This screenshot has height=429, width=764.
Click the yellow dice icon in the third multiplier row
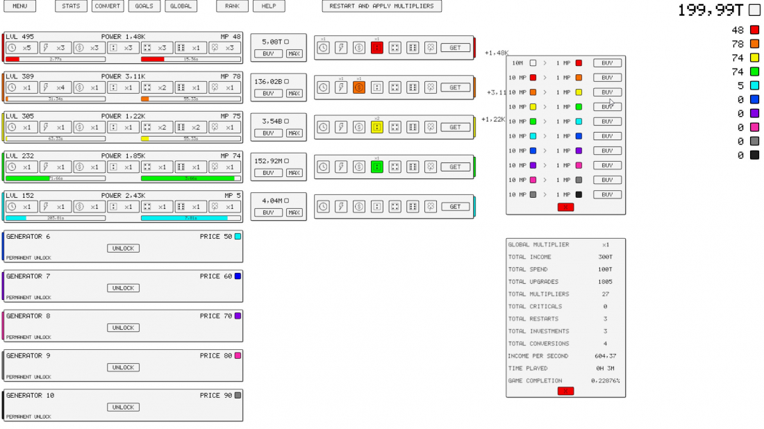click(376, 127)
